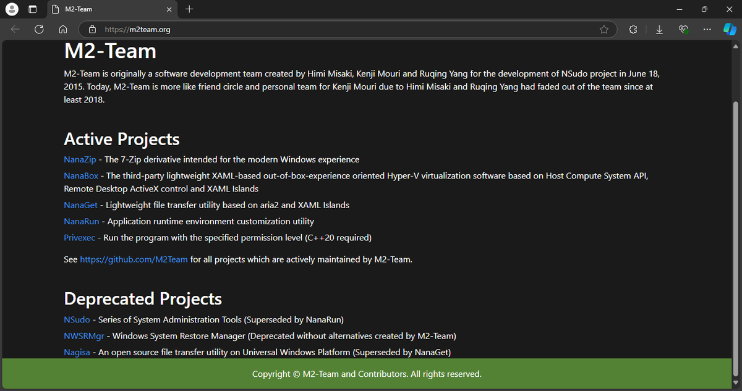Follow the https://github.com/M2Team link
742x391 pixels.
coord(134,259)
